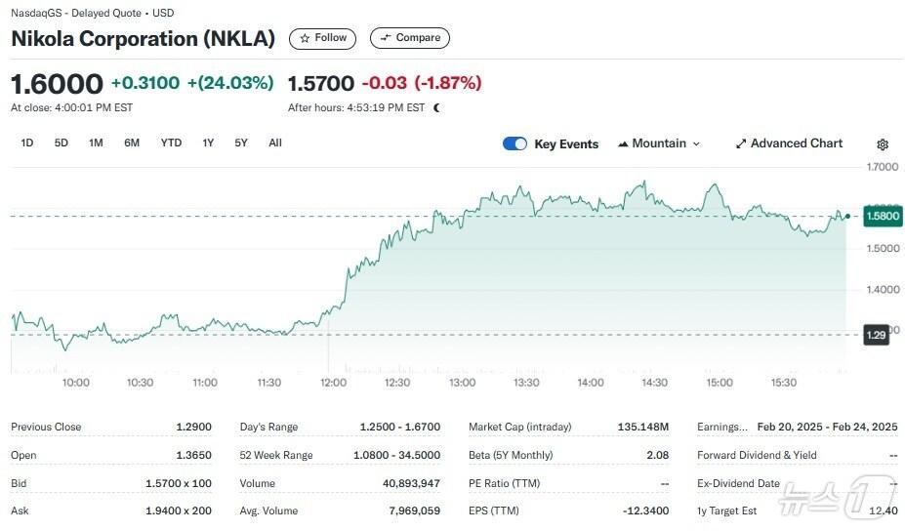Open chart settings gear icon
Image resolution: width=905 pixels, height=531 pixels.
(883, 144)
